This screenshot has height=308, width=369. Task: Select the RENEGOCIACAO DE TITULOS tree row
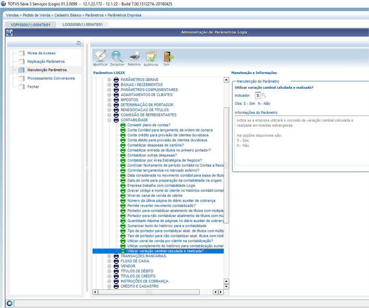coord(144,110)
